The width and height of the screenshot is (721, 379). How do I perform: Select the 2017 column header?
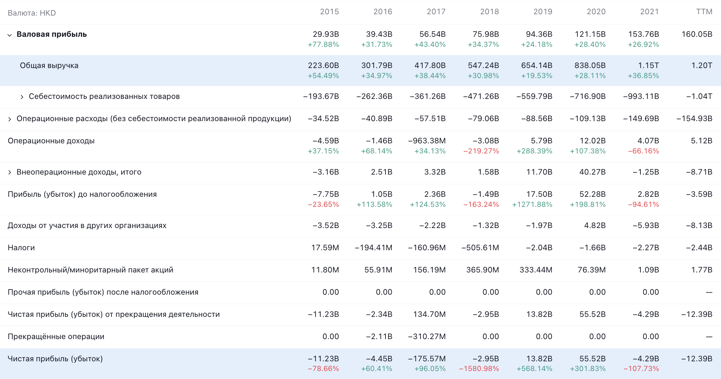pos(436,12)
